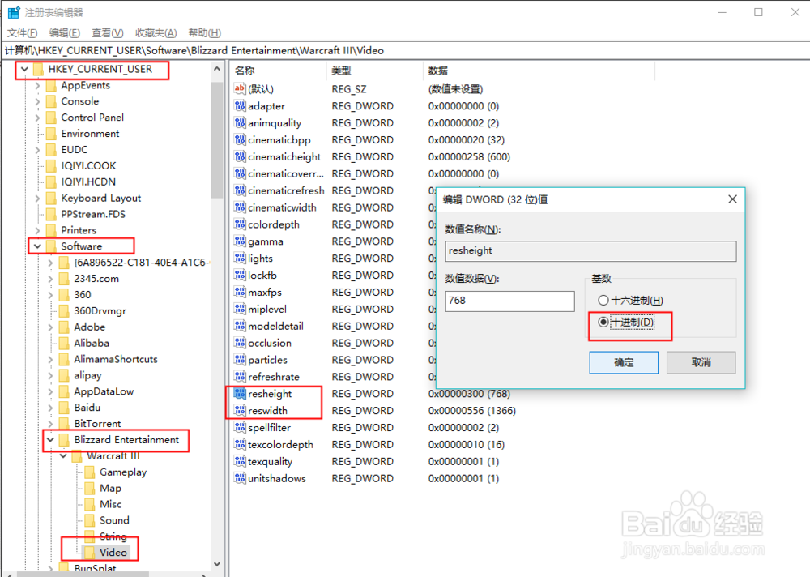Click the tree pane scroll down arrow
The width and height of the screenshot is (810, 577).
point(217,564)
